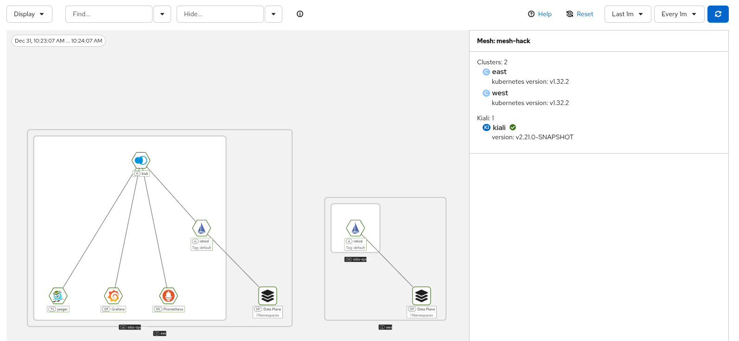Select the west cluster istiod node
Image resolution: width=739 pixels, height=341 pixels.
click(x=356, y=228)
